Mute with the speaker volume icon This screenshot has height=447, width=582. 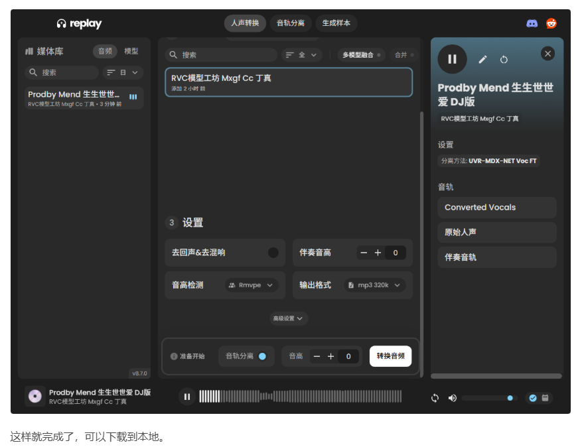[x=452, y=398]
